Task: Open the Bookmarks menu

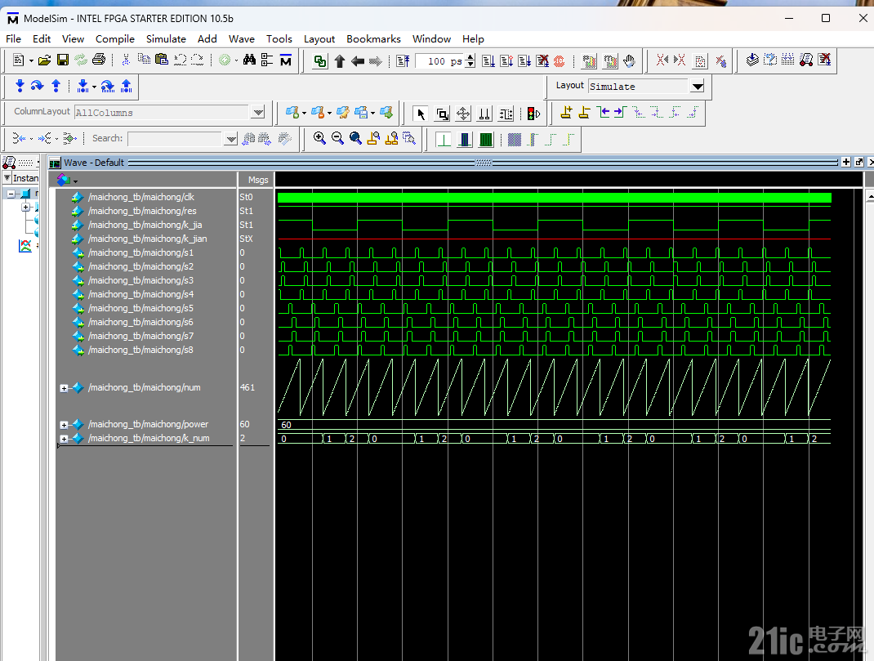Action: (373, 39)
